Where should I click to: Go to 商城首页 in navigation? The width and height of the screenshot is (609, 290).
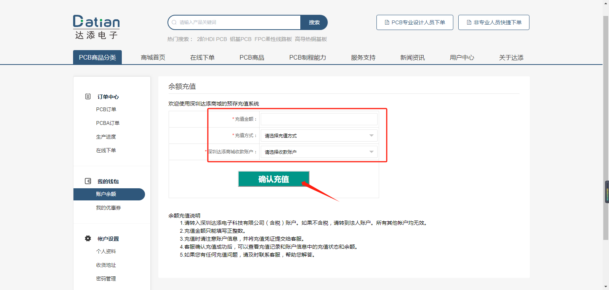pyautogui.click(x=153, y=57)
